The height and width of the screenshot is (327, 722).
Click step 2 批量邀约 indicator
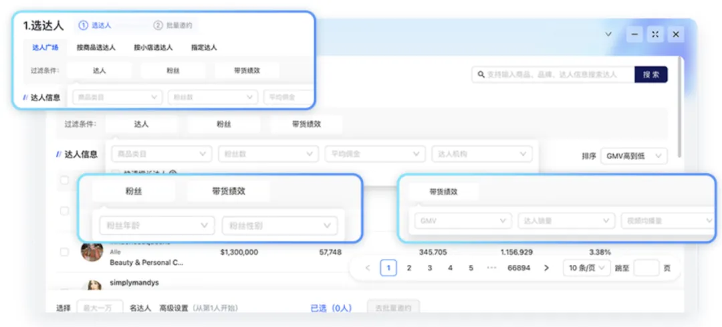[x=173, y=25]
